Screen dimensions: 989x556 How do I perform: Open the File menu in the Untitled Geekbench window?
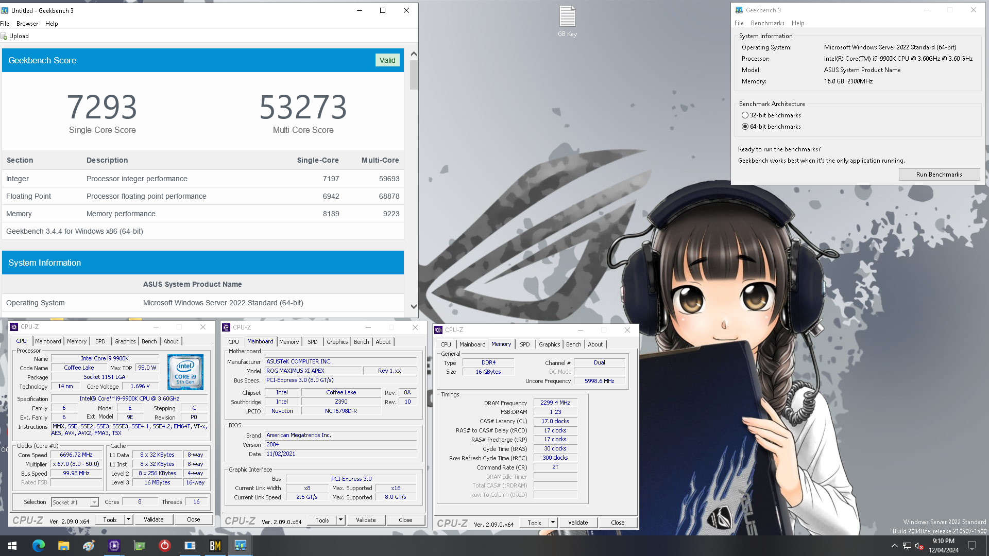pyautogui.click(x=5, y=24)
